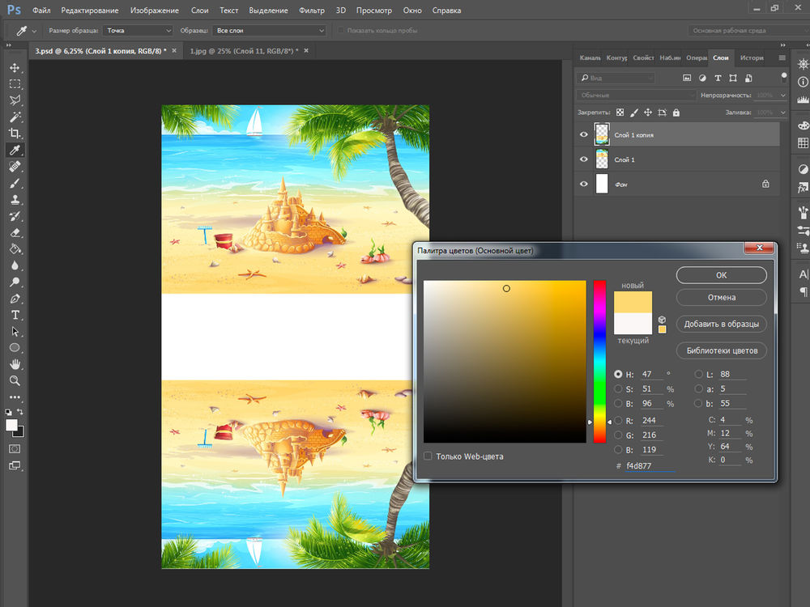Open the Фильтр menu
The height and width of the screenshot is (607, 810).
(311, 11)
